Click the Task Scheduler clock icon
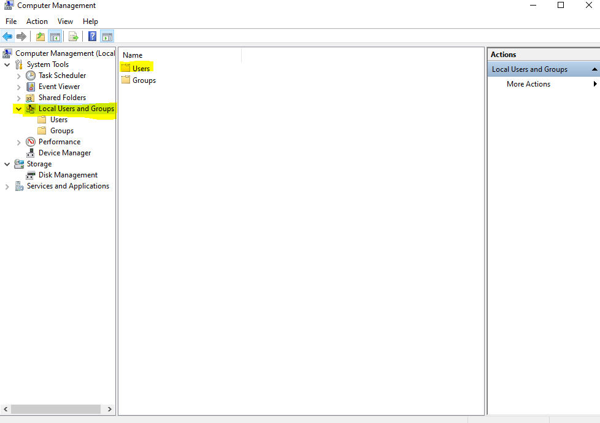This screenshot has width=600, height=423. pyautogui.click(x=31, y=76)
